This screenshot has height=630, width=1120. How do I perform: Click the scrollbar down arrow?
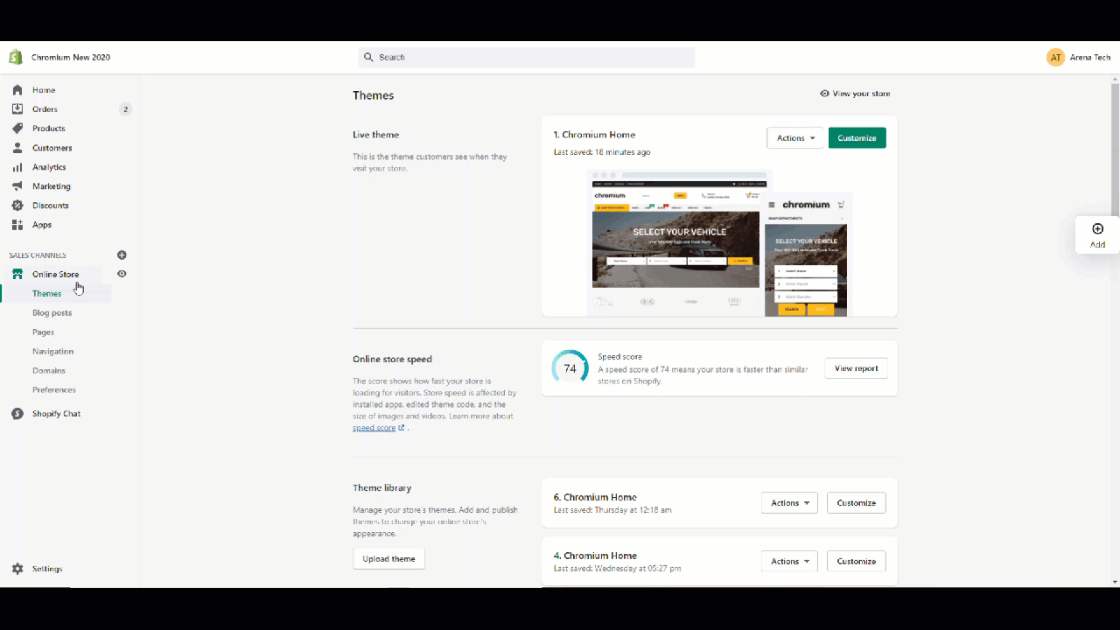pyautogui.click(x=1115, y=582)
